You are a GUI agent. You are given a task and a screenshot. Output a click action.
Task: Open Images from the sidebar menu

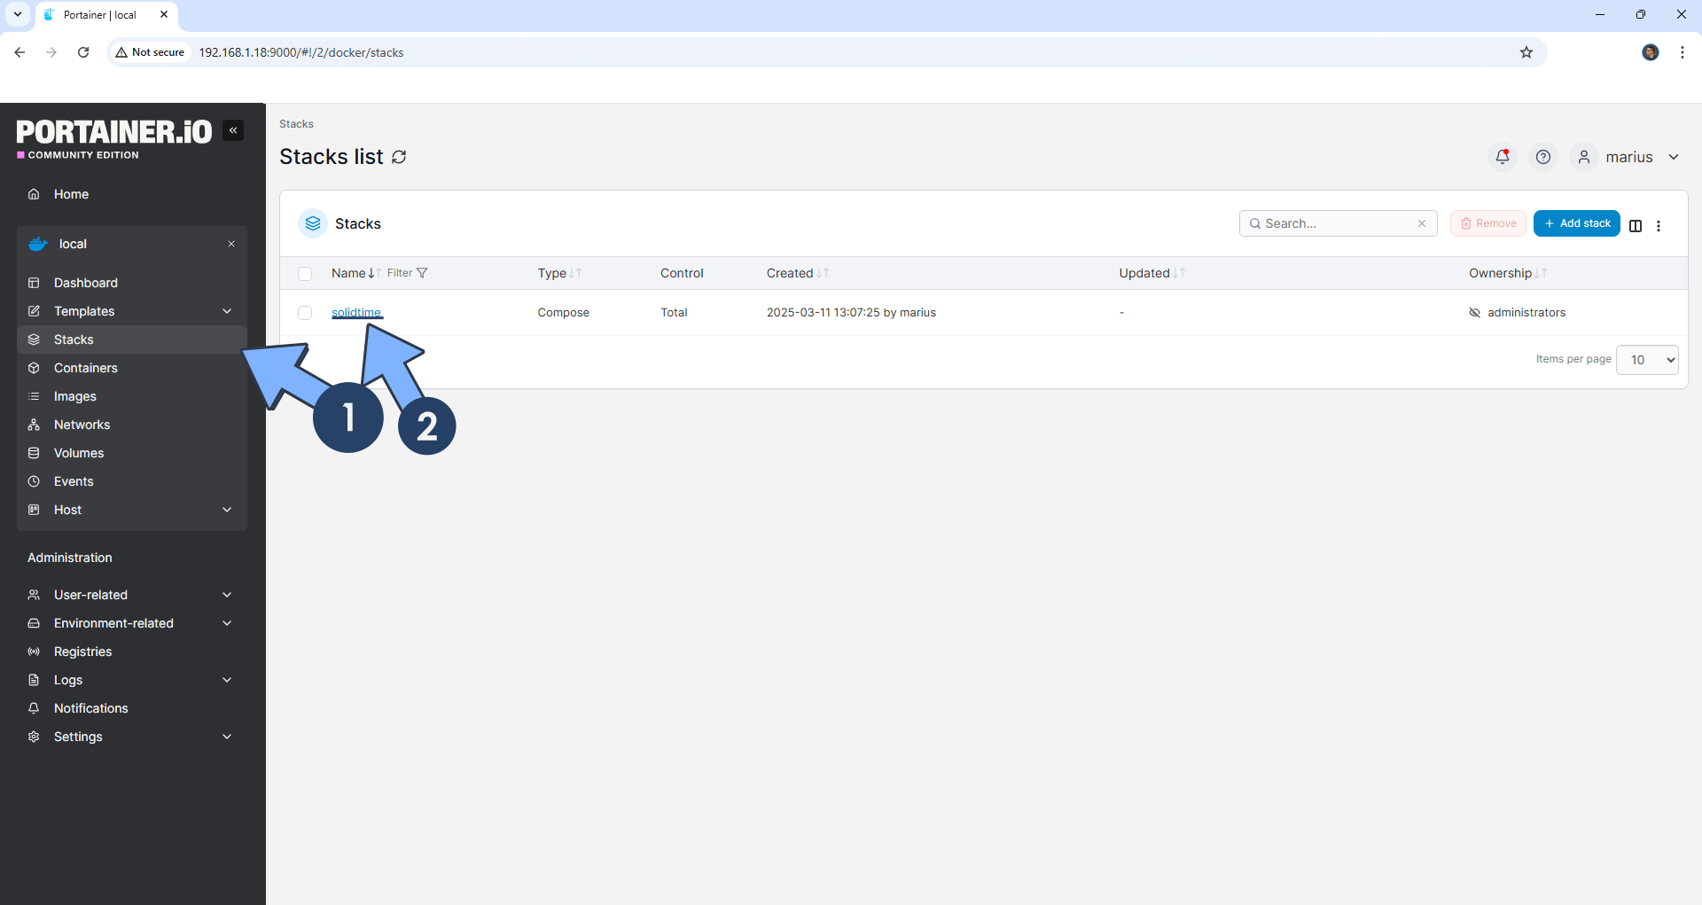(x=74, y=396)
